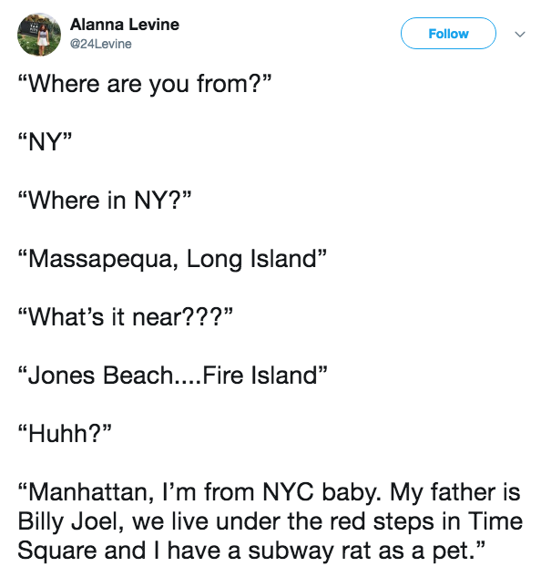Screen dimensions: 541x577
Task: Follow Alanna Levine's account
Action: coord(448,34)
